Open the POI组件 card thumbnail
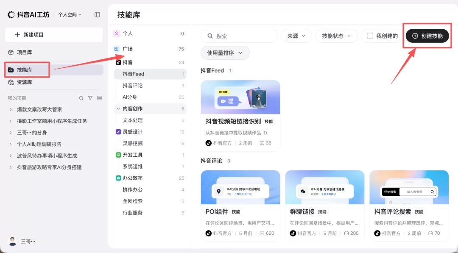This screenshot has width=458, height=253. 240,187
